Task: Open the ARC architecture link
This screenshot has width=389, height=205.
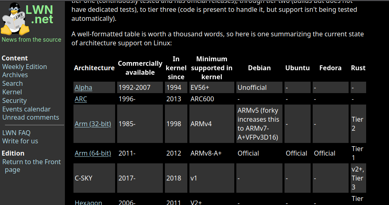Action: click(81, 99)
